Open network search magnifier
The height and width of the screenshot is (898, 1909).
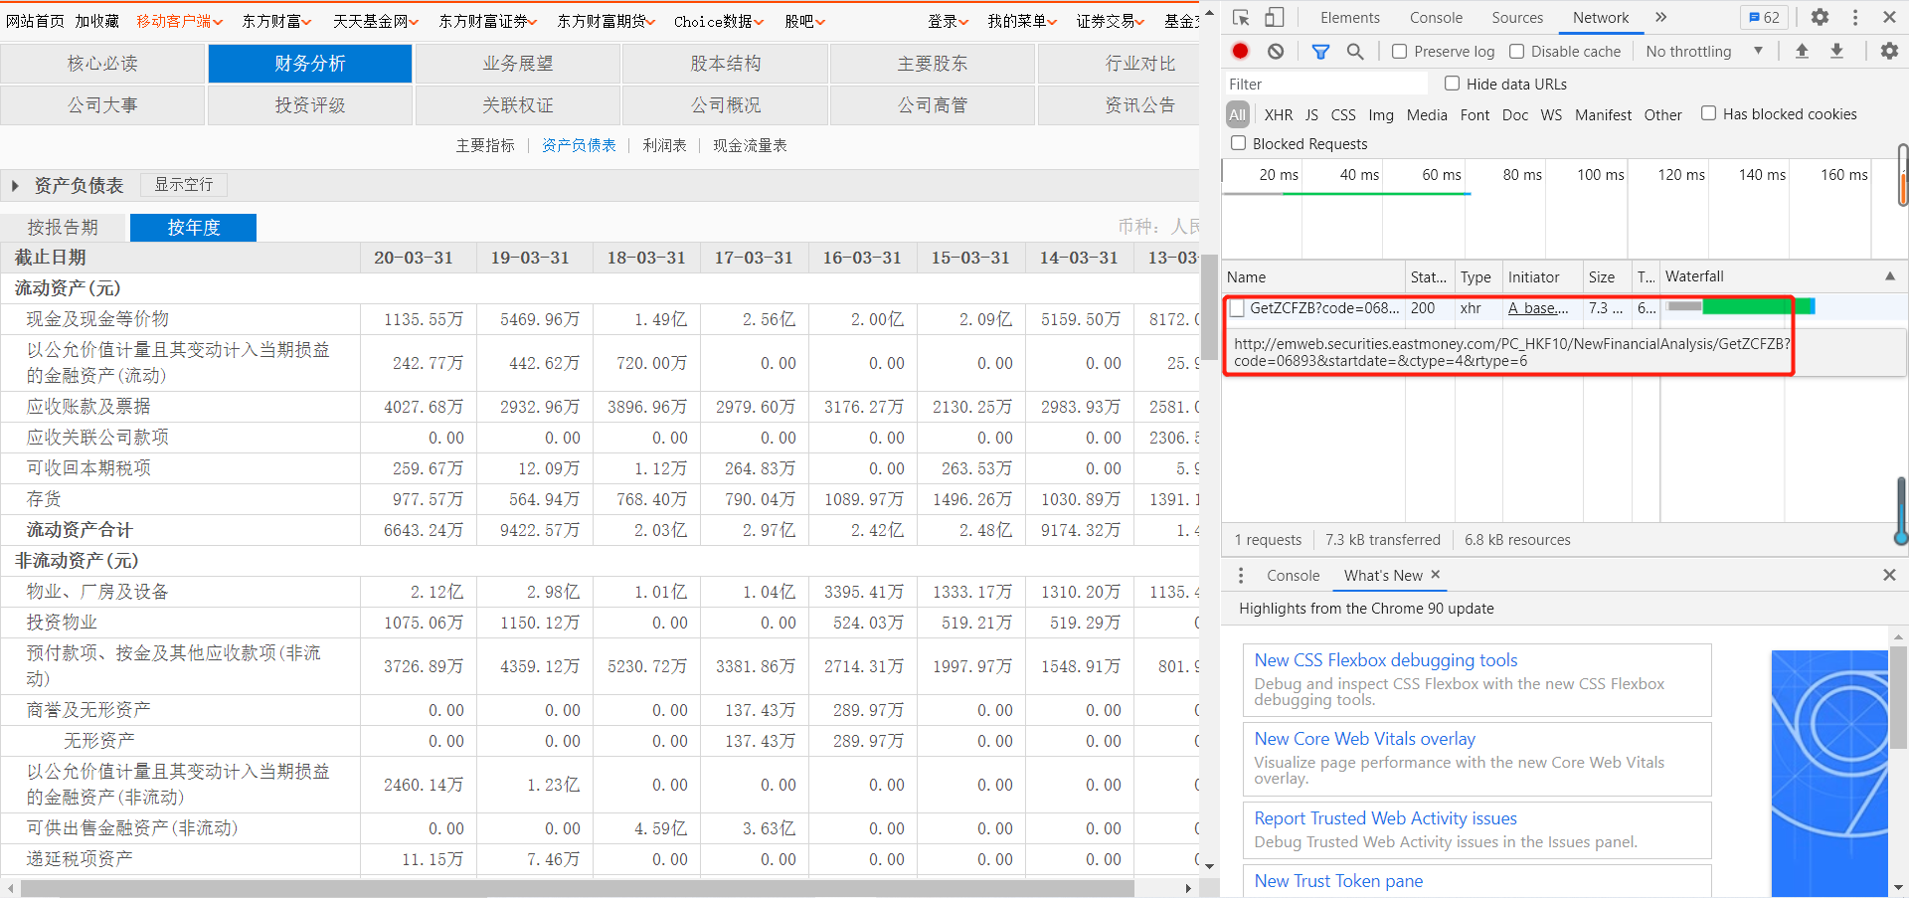1355,51
